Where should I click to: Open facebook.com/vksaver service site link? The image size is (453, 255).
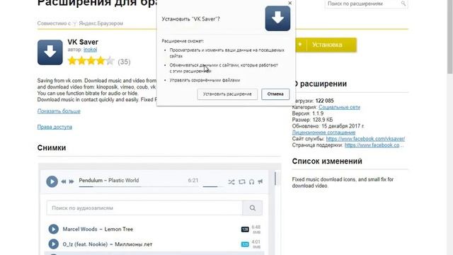pos(365,139)
